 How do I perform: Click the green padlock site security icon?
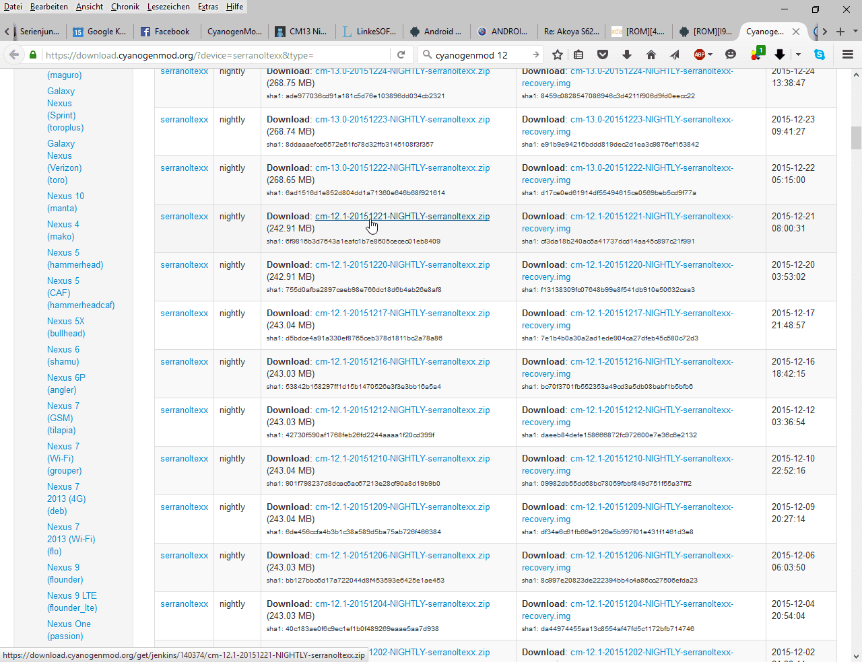[x=32, y=54]
